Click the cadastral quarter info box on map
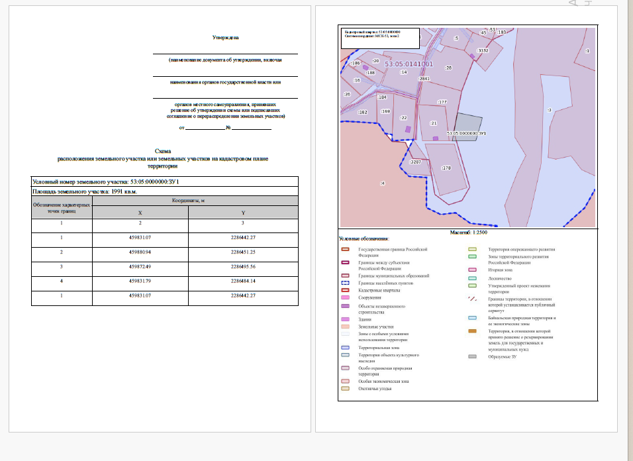Screen dimensions: 633x461 [380, 38]
